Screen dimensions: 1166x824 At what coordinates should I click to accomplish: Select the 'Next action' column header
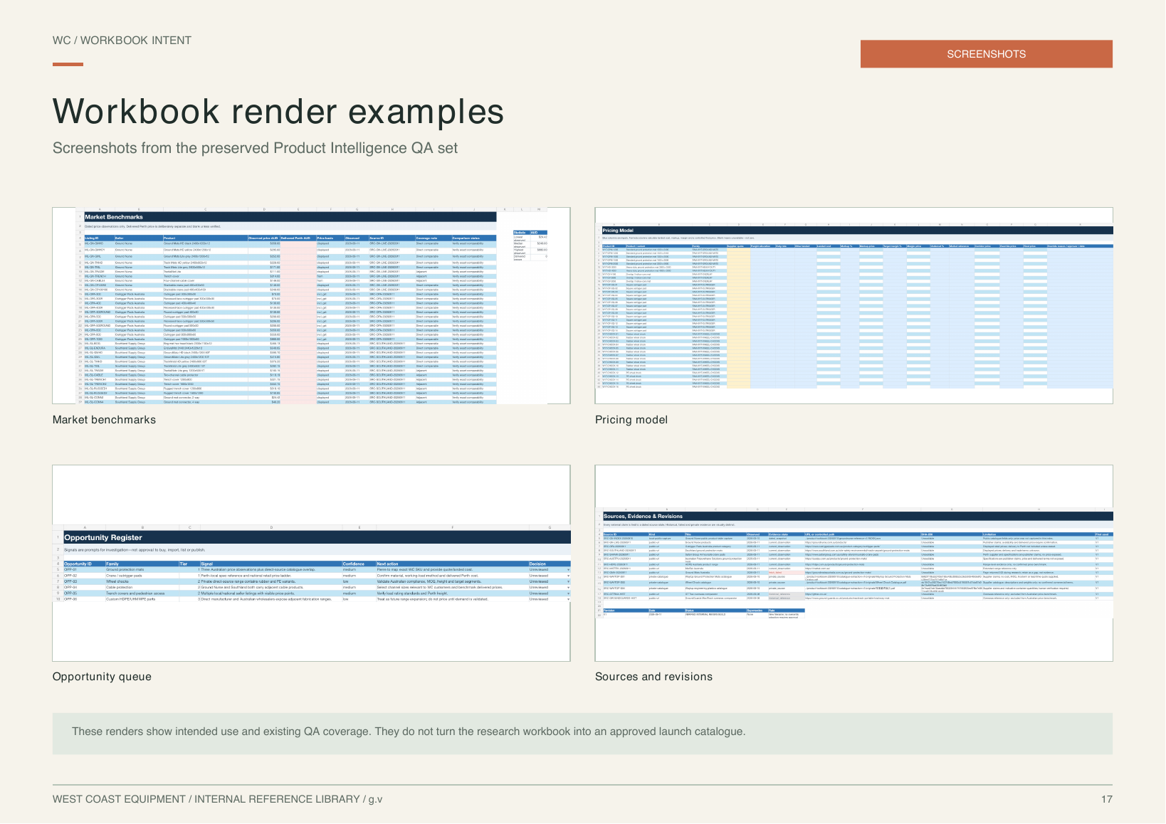coord(452,564)
